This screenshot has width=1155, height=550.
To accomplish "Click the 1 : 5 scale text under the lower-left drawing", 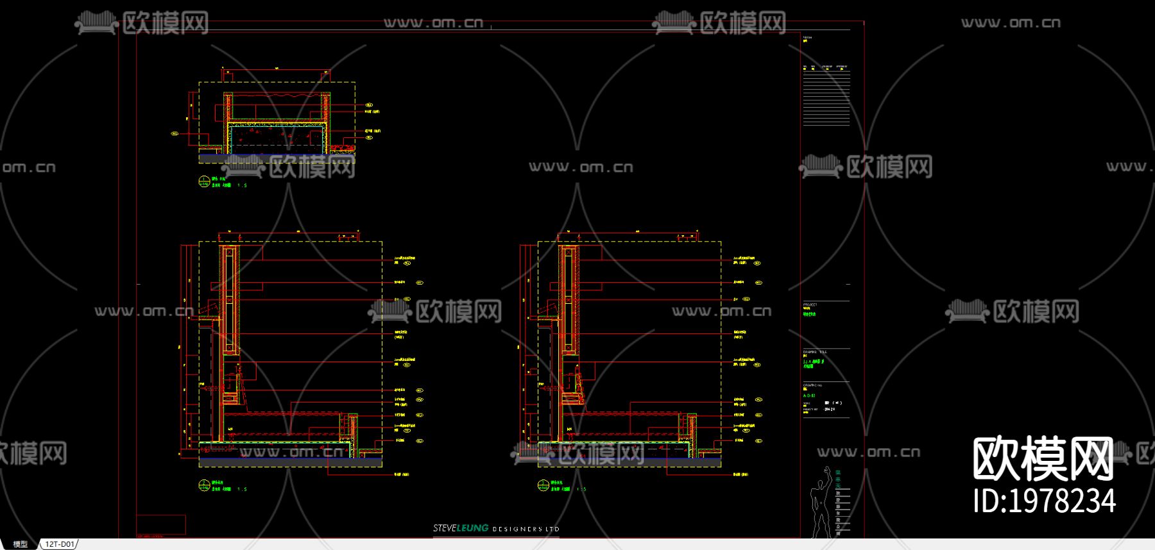I will pyautogui.click(x=242, y=489).
